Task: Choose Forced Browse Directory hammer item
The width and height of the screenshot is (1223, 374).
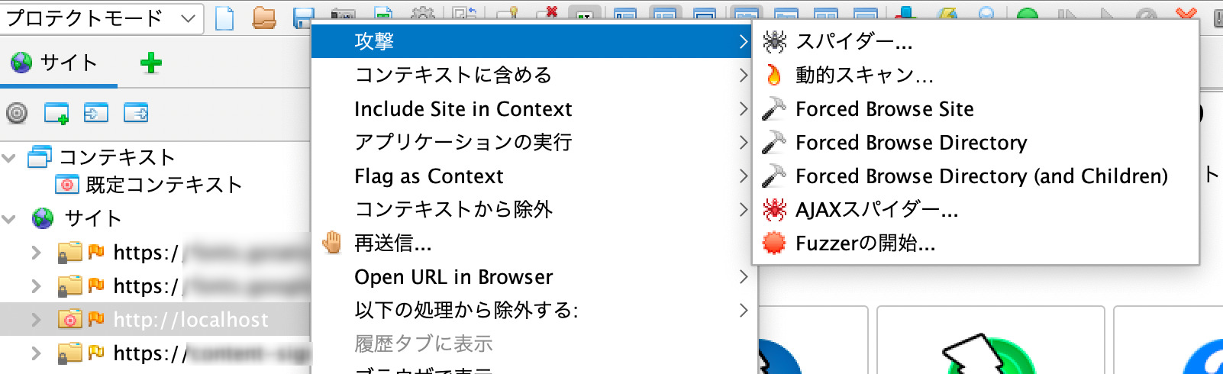Action: 975,142
